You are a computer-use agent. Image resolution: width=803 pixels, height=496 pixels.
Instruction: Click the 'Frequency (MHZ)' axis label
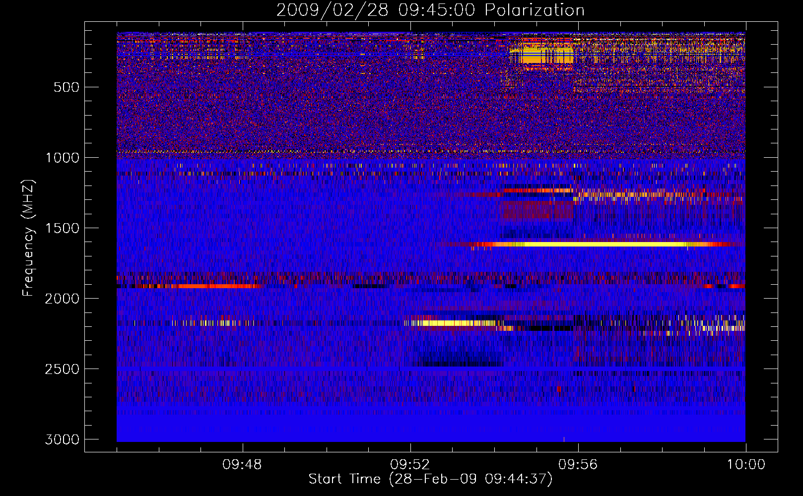pos(28,238)
